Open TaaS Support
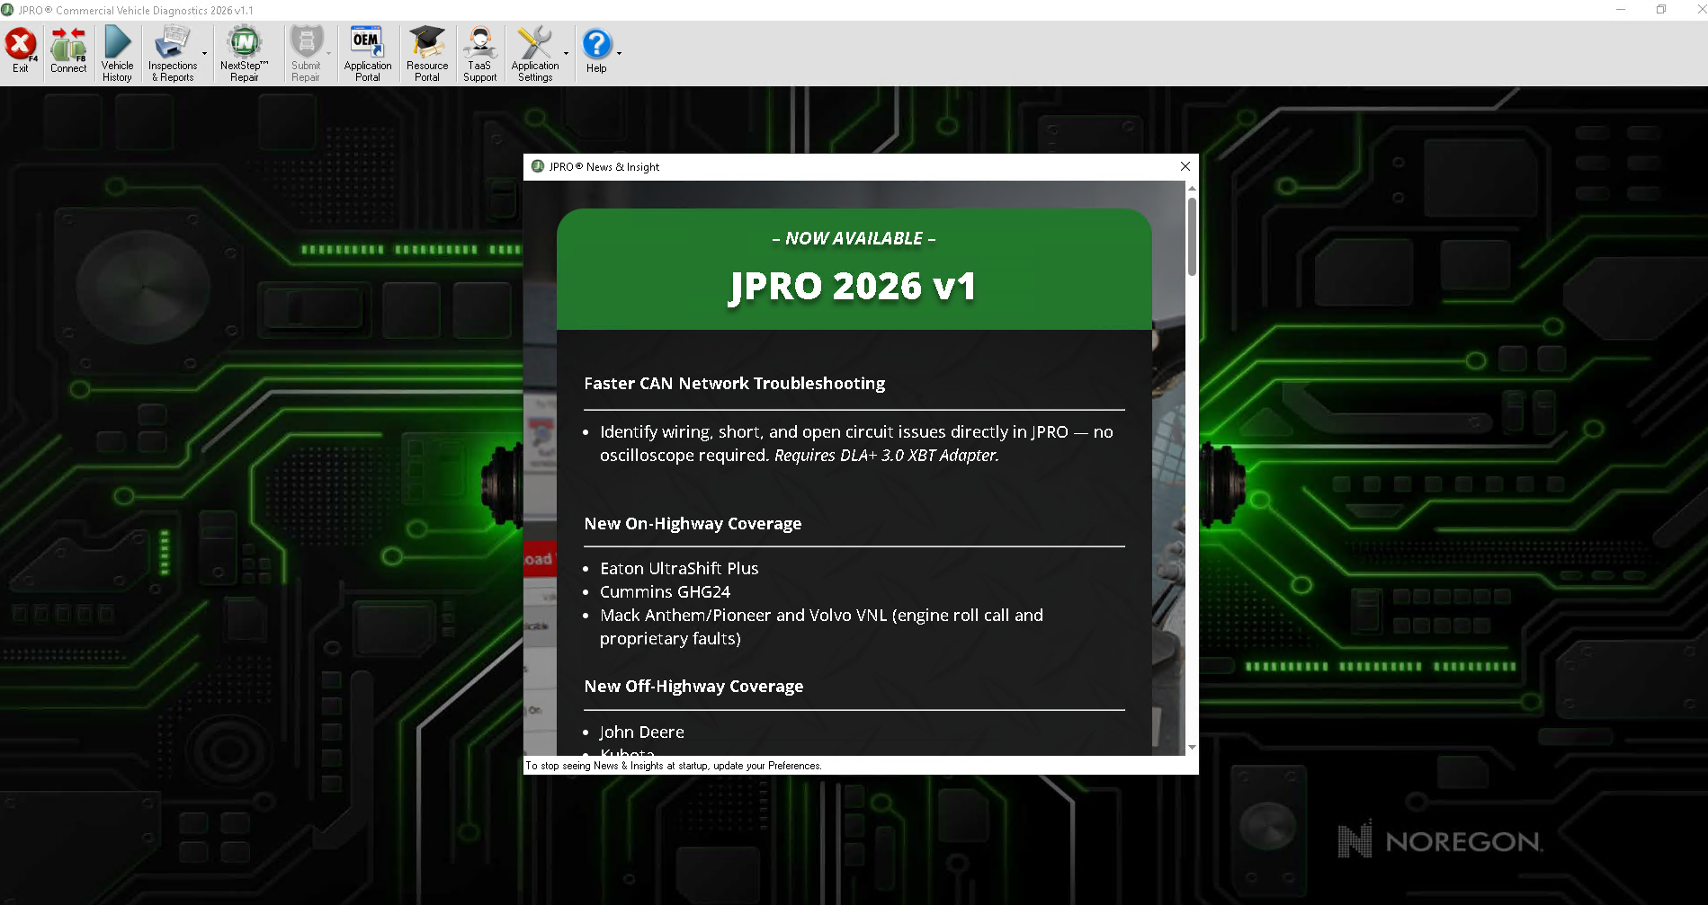 (x=479, y=53)
